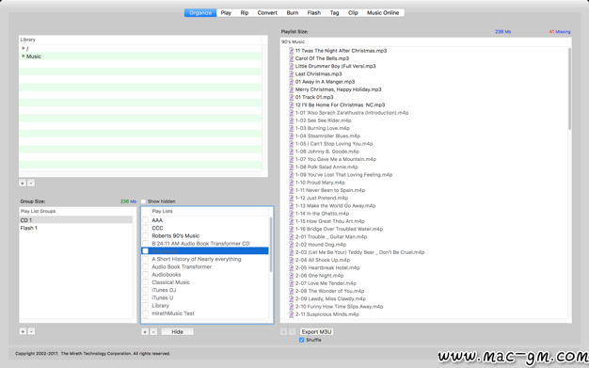Expand the root slash folder in Library
Image resolution: width=589 pixels, height=368 pixels.
pyautogui.click(x=24, y=48)
